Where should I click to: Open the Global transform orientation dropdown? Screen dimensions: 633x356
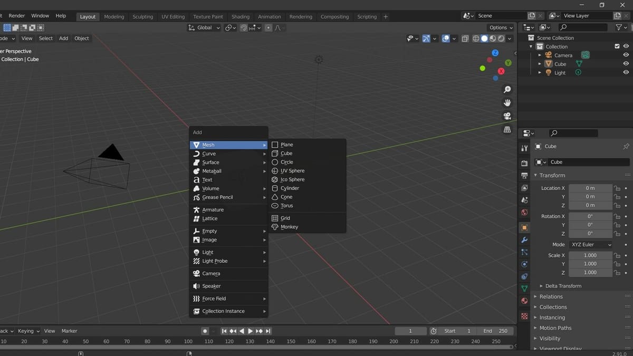coord(204,27)
